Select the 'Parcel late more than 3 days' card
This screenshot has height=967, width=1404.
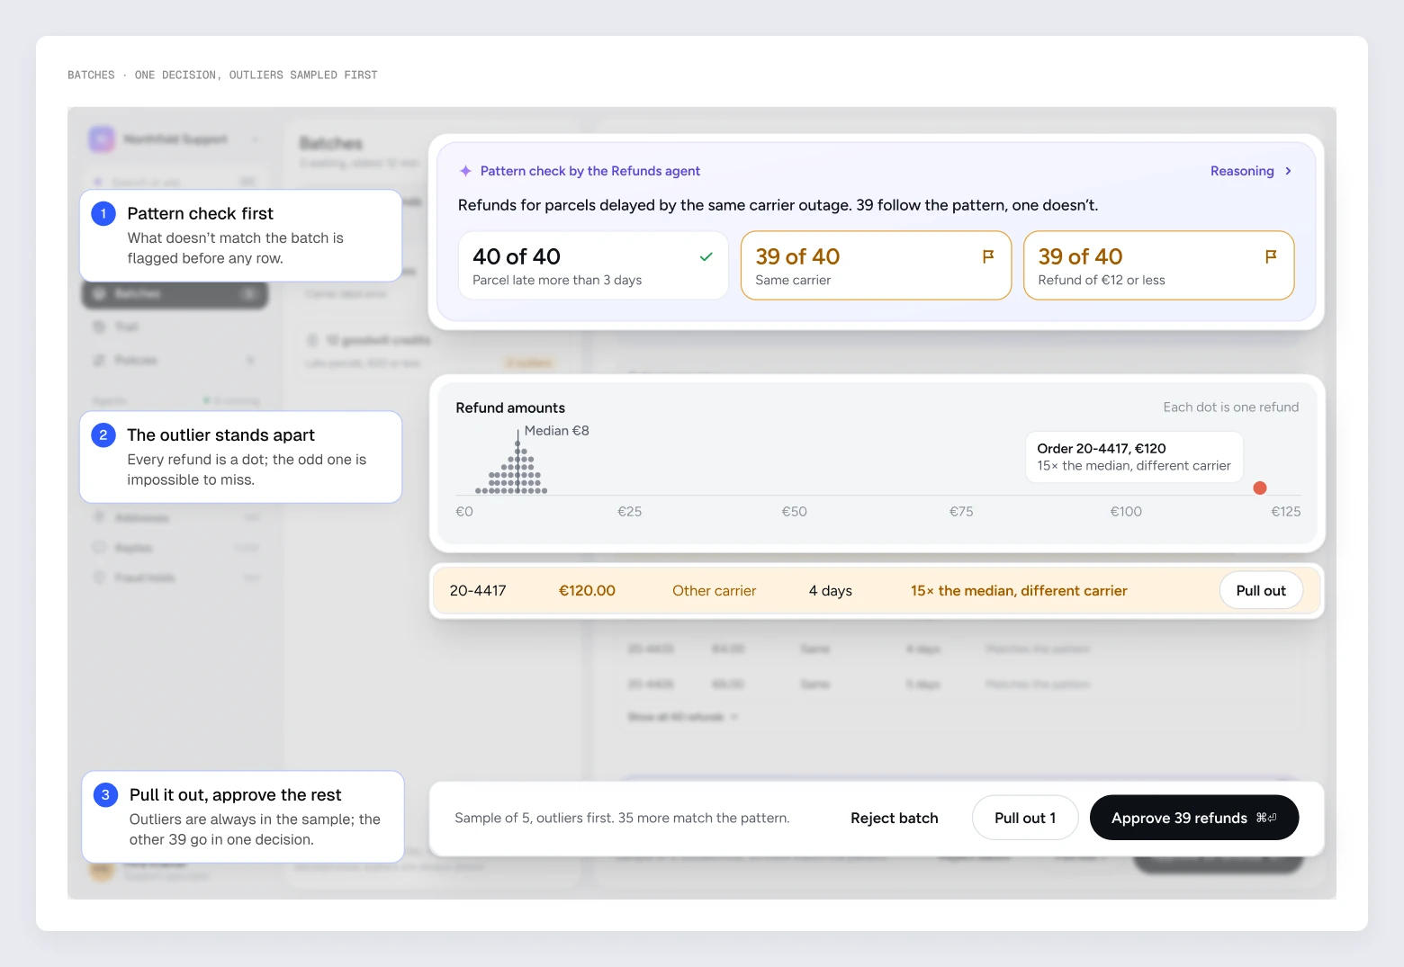593,265
